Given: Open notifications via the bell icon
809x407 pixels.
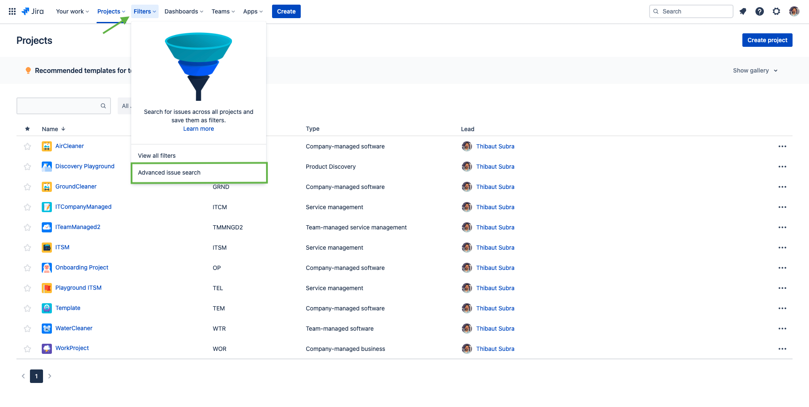Looking at the screenshot, I should (x=743, y=11).
